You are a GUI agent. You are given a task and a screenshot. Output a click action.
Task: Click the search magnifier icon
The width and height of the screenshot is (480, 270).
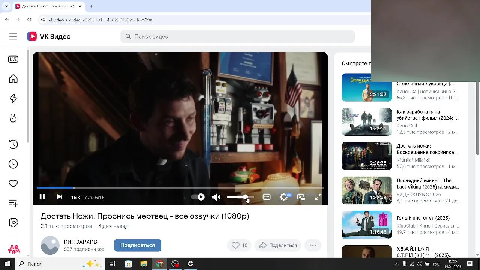tap(128, 36)
